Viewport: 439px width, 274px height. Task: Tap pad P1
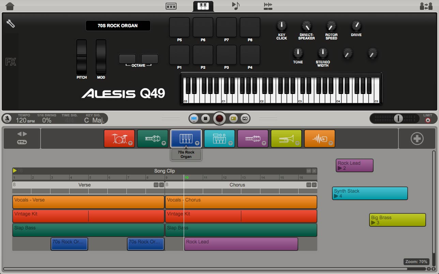pos(179,55)
